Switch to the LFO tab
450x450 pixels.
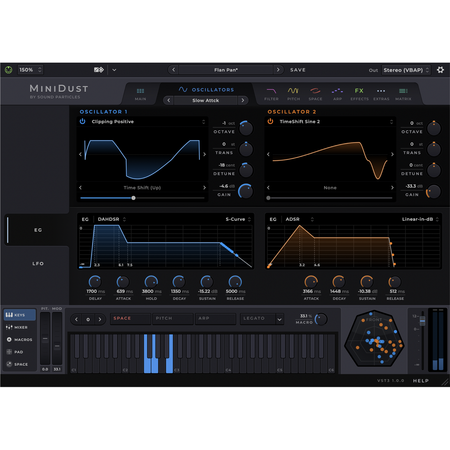coord(38,263)
